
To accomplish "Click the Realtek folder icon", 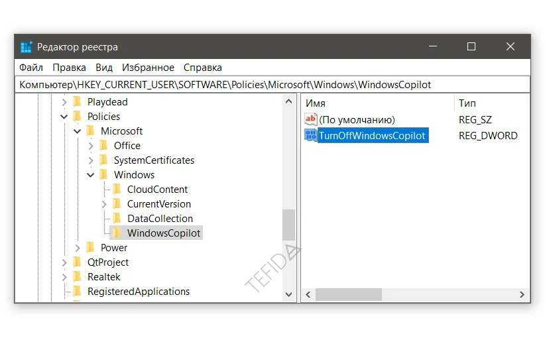I will [x=77, y=277].
